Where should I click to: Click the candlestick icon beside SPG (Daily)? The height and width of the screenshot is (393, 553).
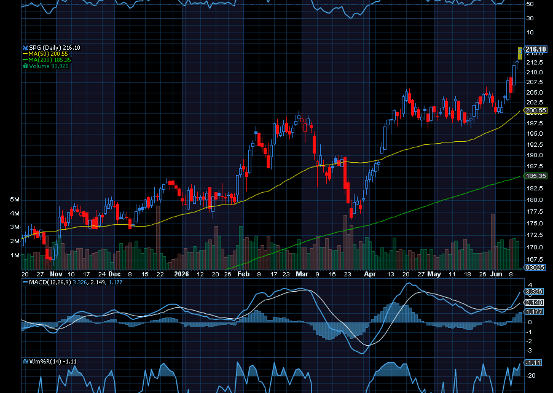click(x=25, y=47)
